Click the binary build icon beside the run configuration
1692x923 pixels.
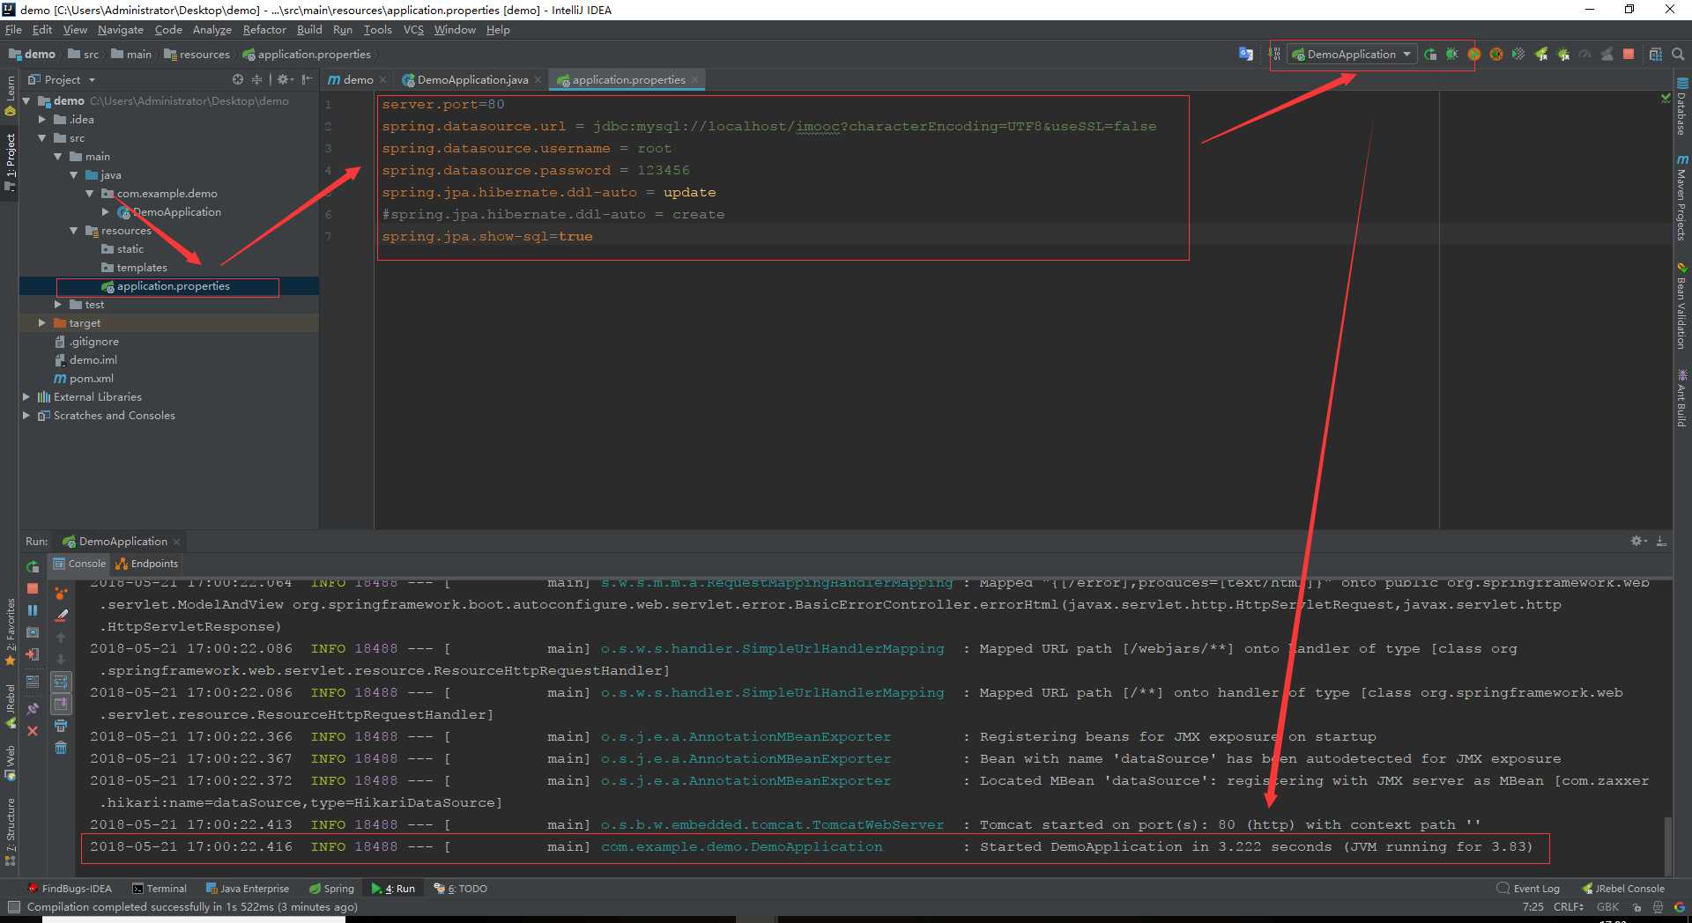coord(1274,55)
